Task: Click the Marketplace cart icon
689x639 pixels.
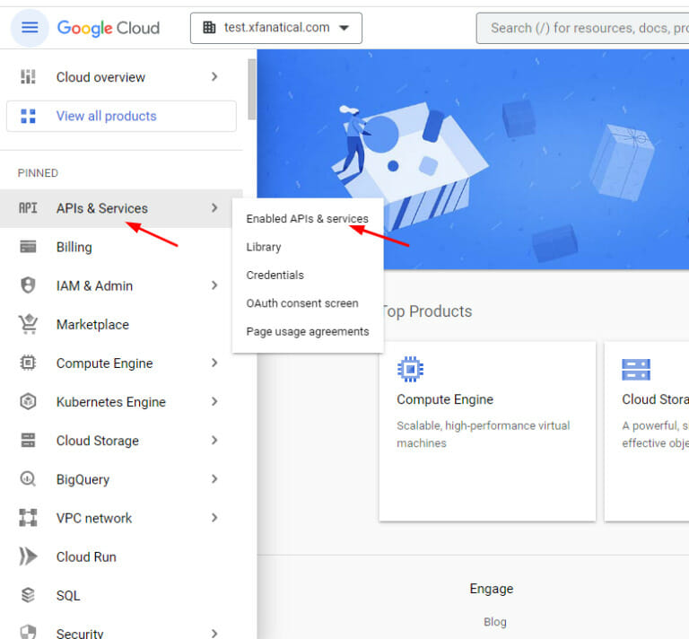Action: click(28, 324)
